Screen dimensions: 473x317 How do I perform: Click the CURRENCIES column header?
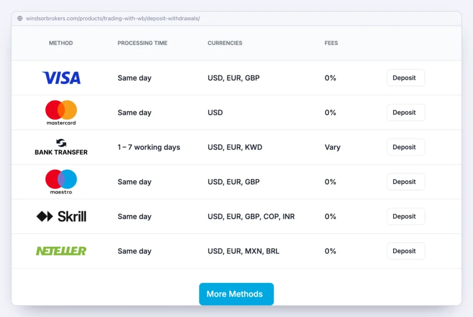[x=225, y=43]
